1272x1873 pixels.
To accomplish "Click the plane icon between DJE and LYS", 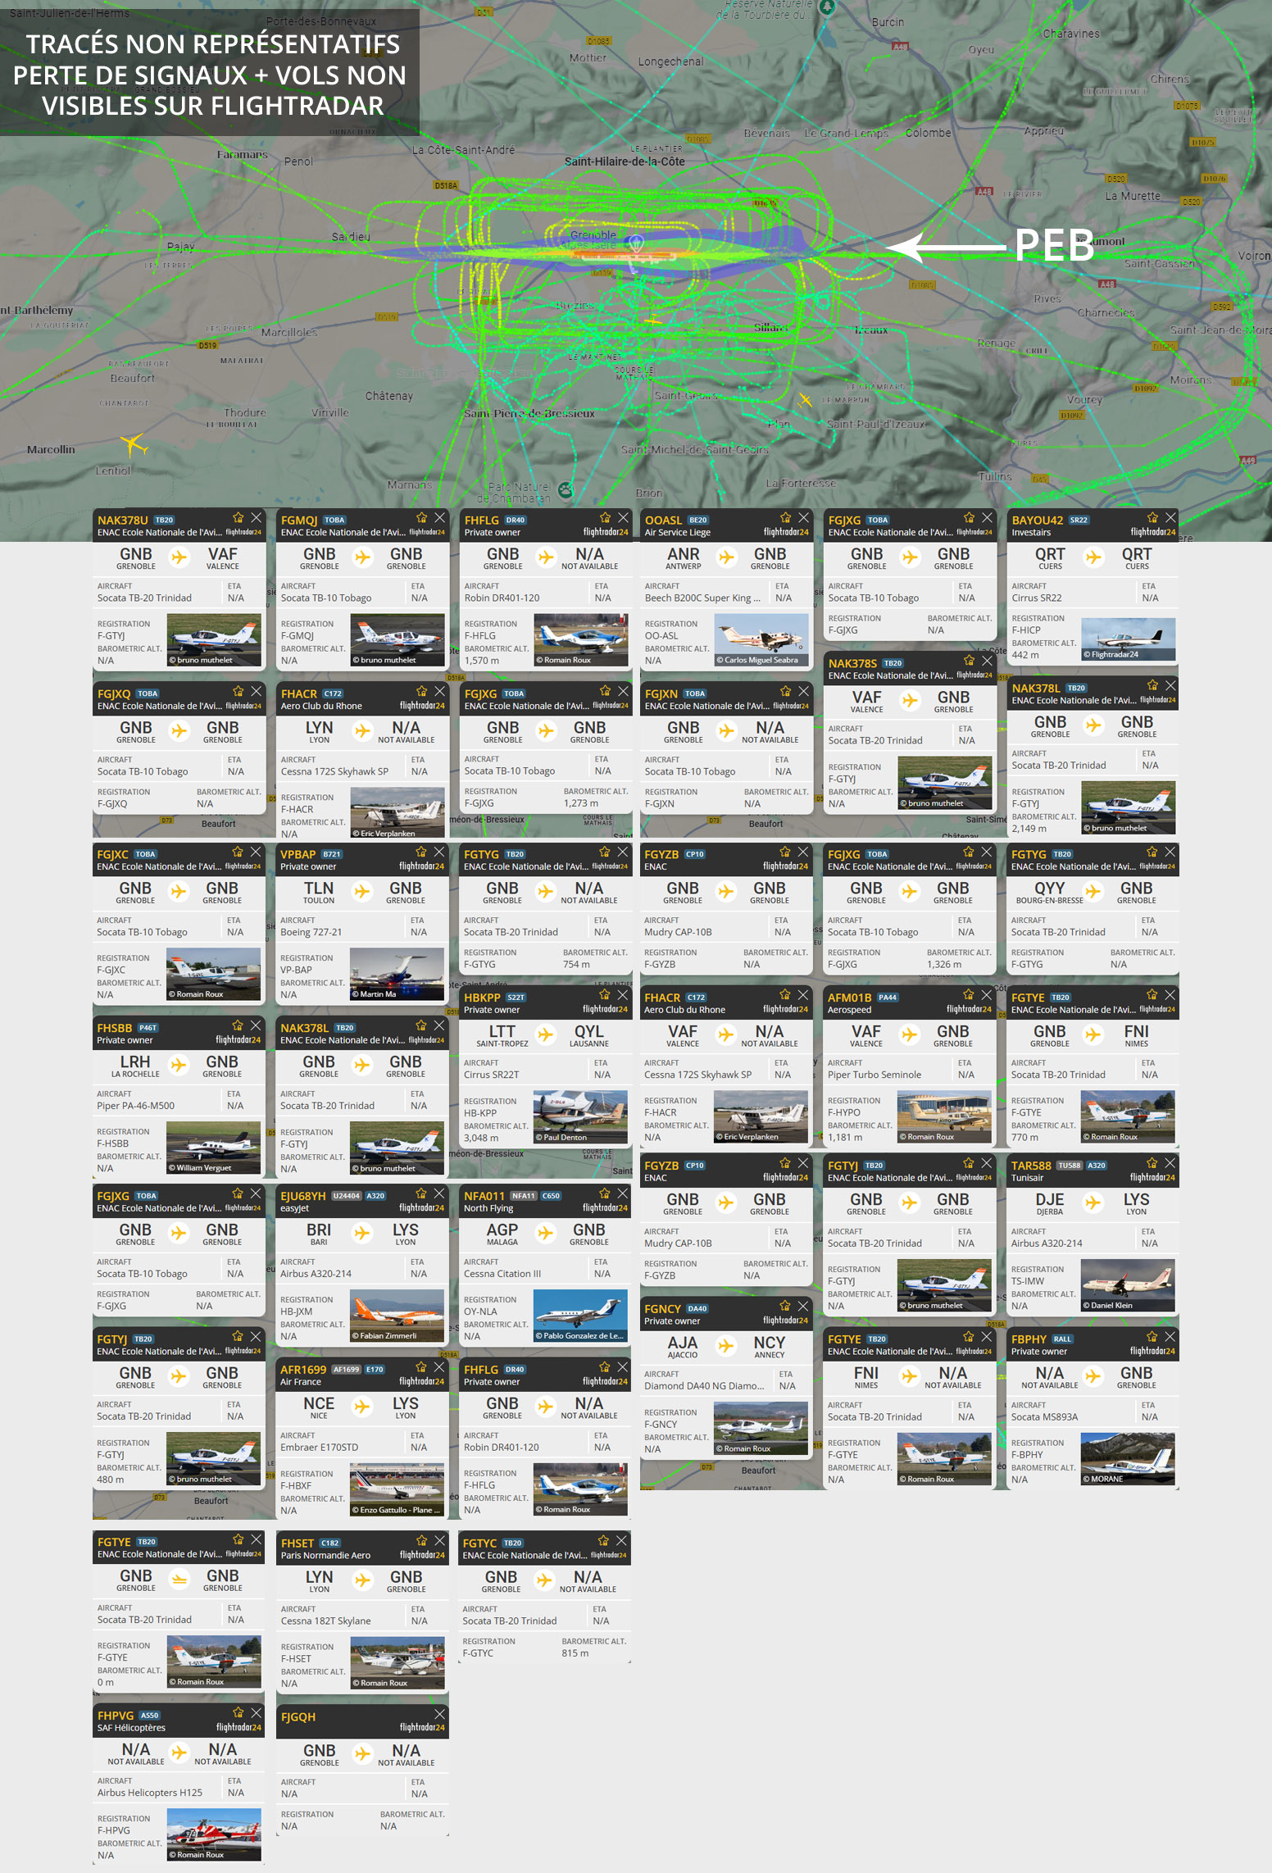I will click(1093, 1202).
